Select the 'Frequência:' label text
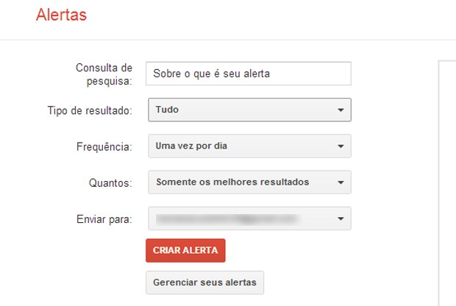The image size is (456, 306). coord(104,146)
